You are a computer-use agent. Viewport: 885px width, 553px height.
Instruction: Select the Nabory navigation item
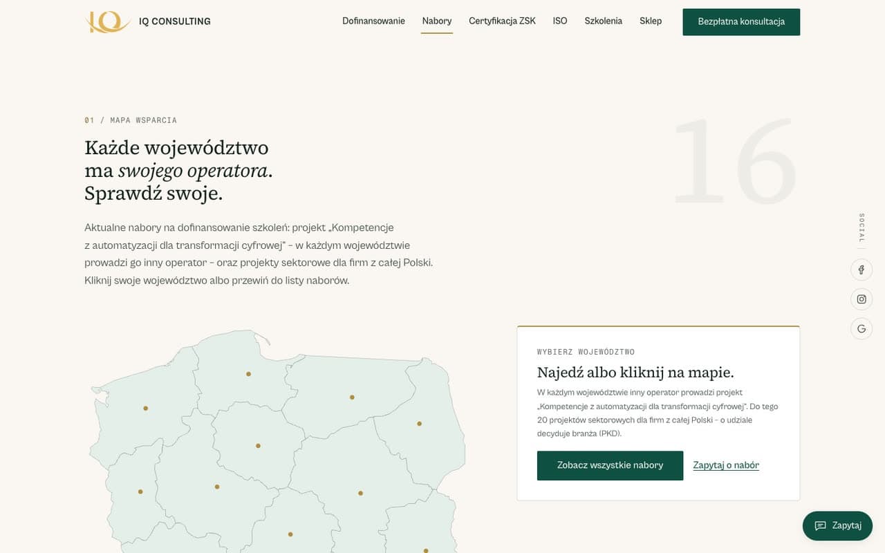[x=437, y=21]
